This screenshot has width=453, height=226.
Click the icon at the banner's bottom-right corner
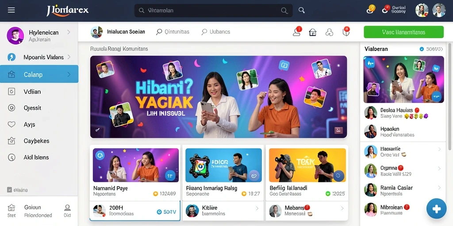click(x=338, y=130)
